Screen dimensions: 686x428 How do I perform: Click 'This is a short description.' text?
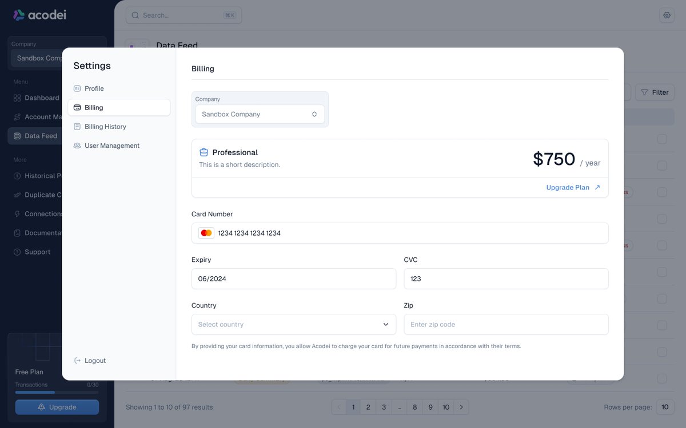coord(240,165)
